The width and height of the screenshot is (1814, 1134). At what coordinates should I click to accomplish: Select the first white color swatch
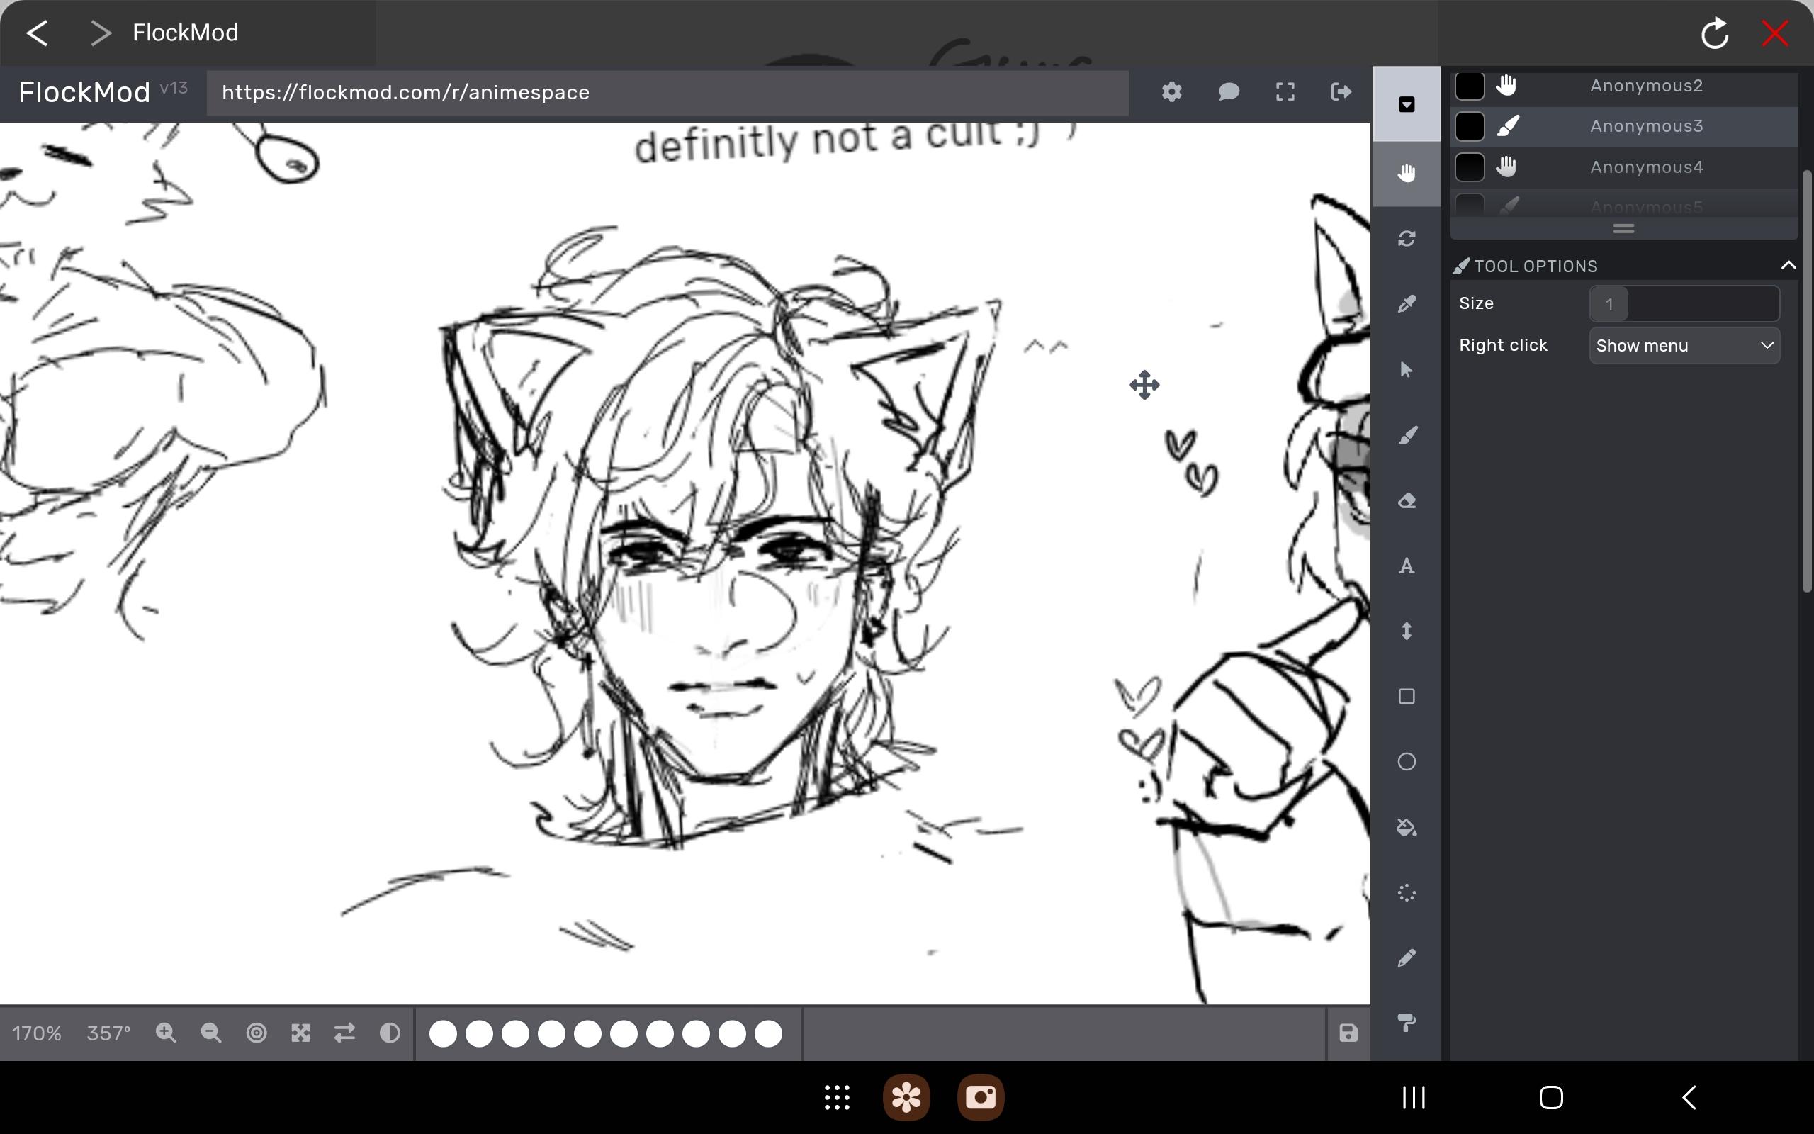coord(443,1033)
